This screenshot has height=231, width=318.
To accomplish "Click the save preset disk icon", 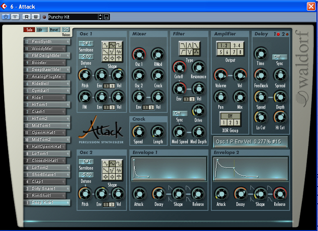I will pyautogui.click(x=106, y=17).
